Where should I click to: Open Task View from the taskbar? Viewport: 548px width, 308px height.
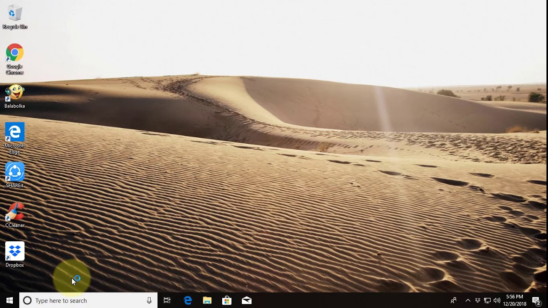[167, 300]
